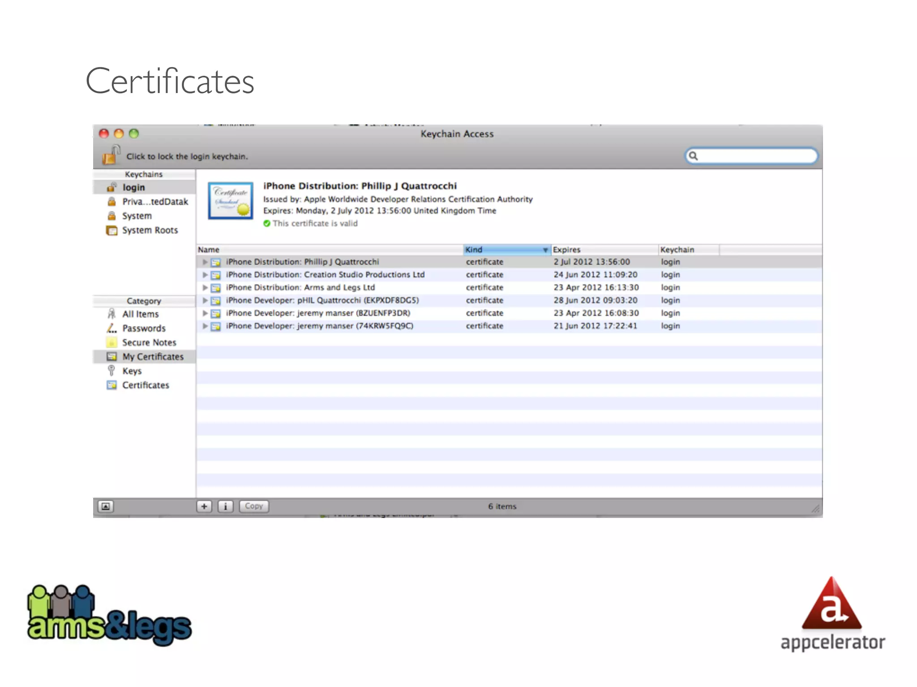Sort by the Expires column header
This screenshot has width=917, height=687.
(x=604, y=250)
